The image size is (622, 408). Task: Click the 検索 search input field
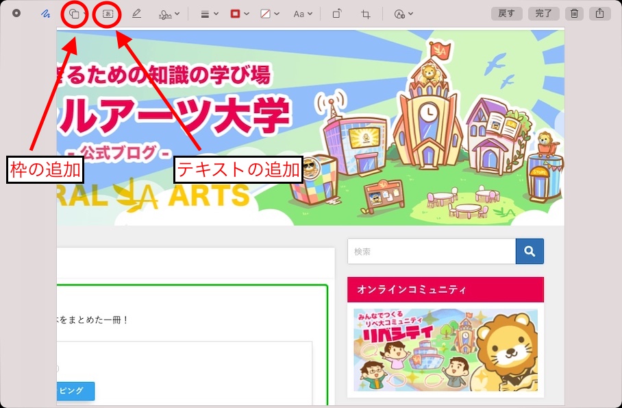pyautogui.click(x=432, y=251)
